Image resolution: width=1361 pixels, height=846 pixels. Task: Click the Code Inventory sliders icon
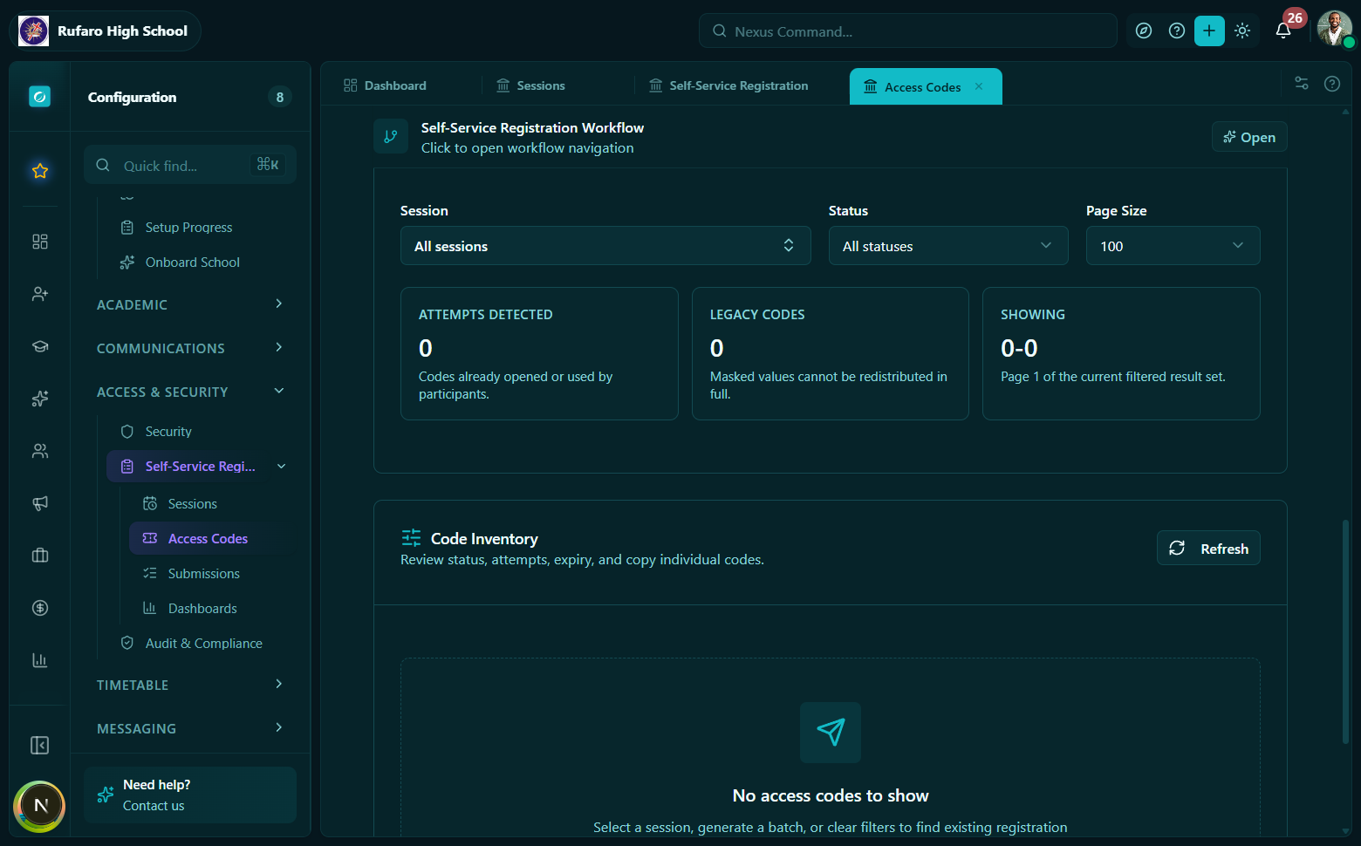coord(411,538)
